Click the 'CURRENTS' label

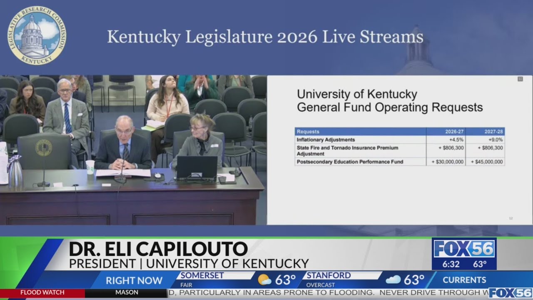(464, 280)
